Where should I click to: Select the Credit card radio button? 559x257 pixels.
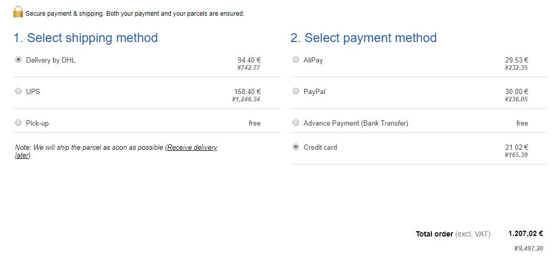pyautogui.click(x=296, y=147)
